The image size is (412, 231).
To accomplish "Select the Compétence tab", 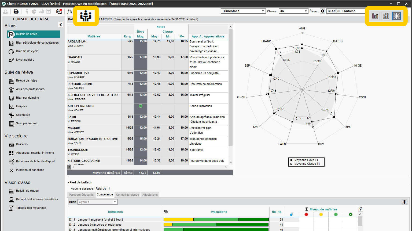I will [105, 195].
